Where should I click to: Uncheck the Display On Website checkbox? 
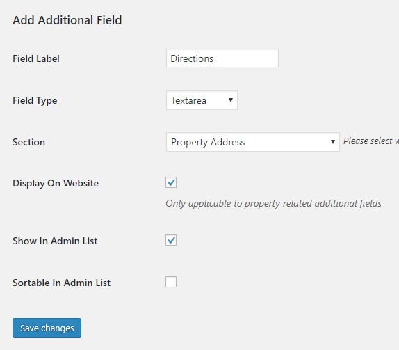[171, 182]
